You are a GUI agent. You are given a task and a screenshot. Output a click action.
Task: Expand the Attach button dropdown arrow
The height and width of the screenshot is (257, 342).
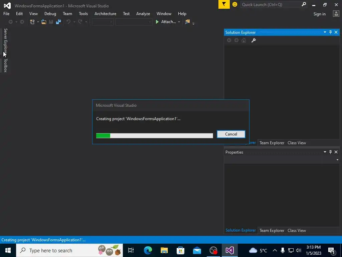click(179, 22)
